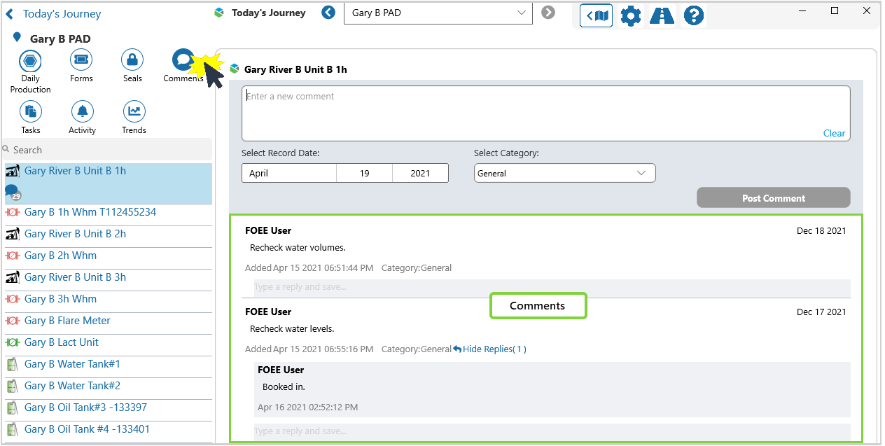885x446 pixels.
Task: Click the road route icon
Action: click(x=662, y=15)
